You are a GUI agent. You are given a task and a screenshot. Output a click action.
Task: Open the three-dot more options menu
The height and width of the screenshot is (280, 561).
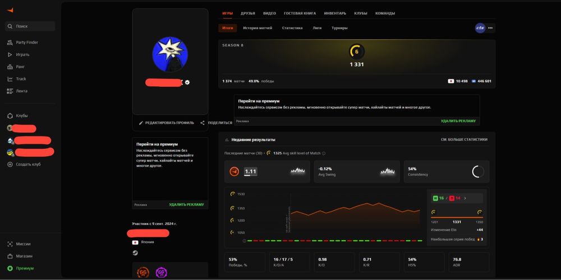[x=490, y=28]
